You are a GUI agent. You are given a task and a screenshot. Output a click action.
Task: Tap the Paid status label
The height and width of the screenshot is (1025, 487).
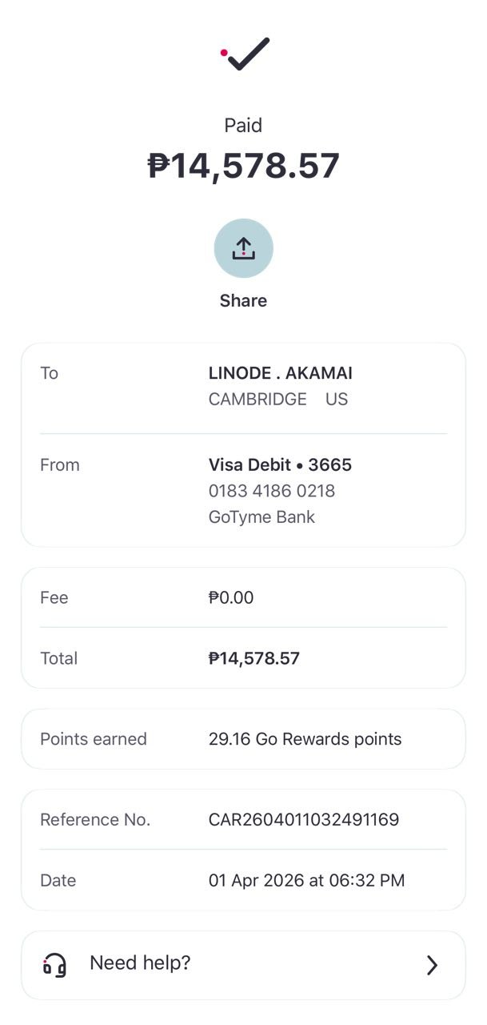coord(243,126)
